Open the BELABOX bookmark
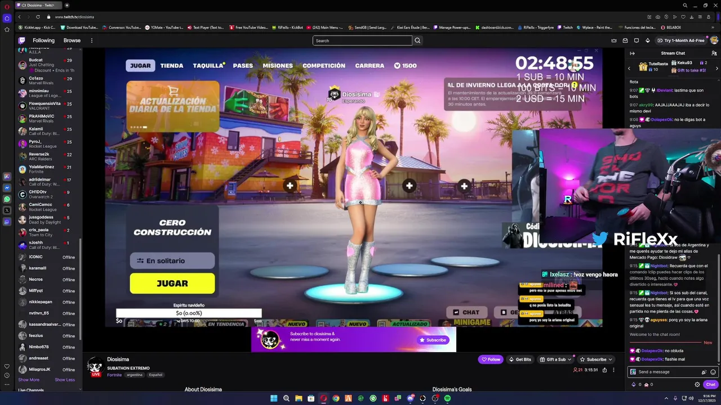 pyautogui.click(x=670, y=27)
